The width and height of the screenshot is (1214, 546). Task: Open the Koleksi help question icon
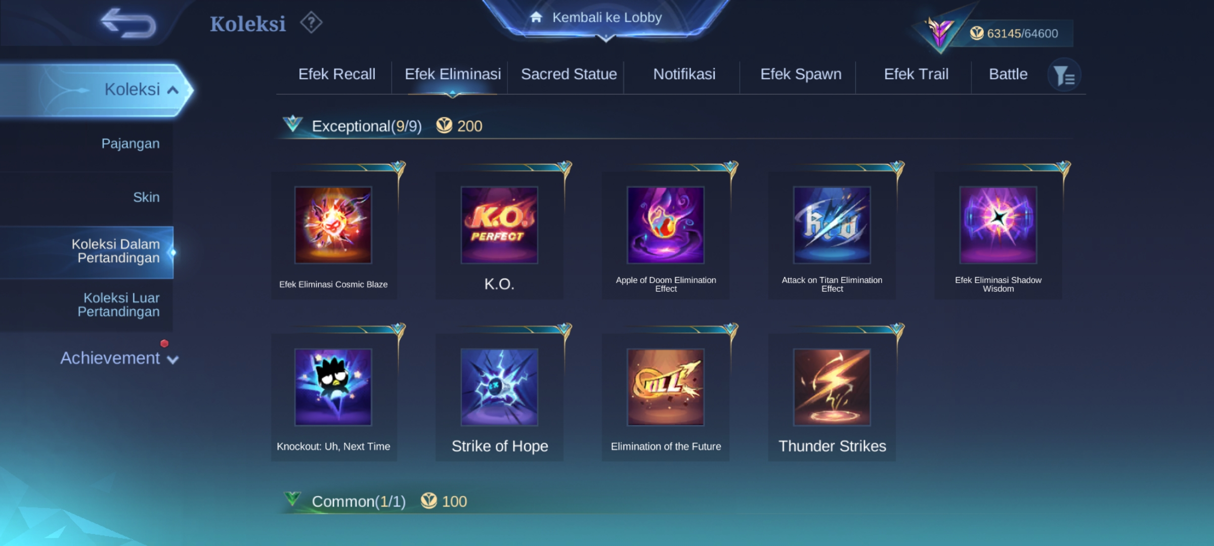click(x=311, y=23)
